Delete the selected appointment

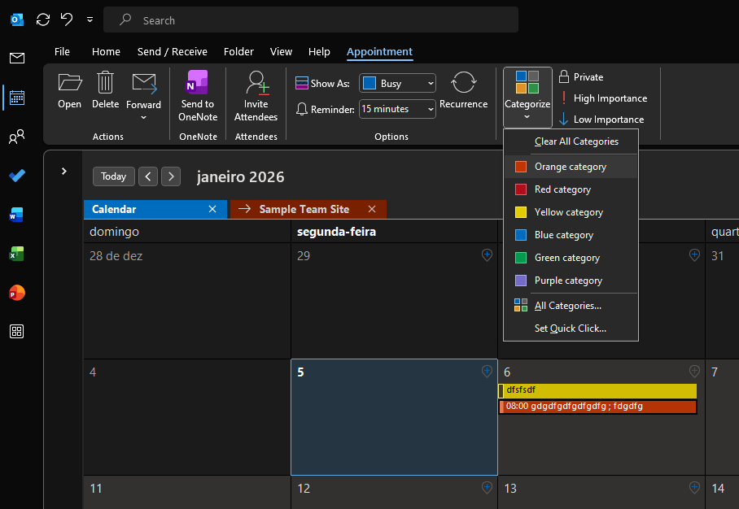(105, 92)
